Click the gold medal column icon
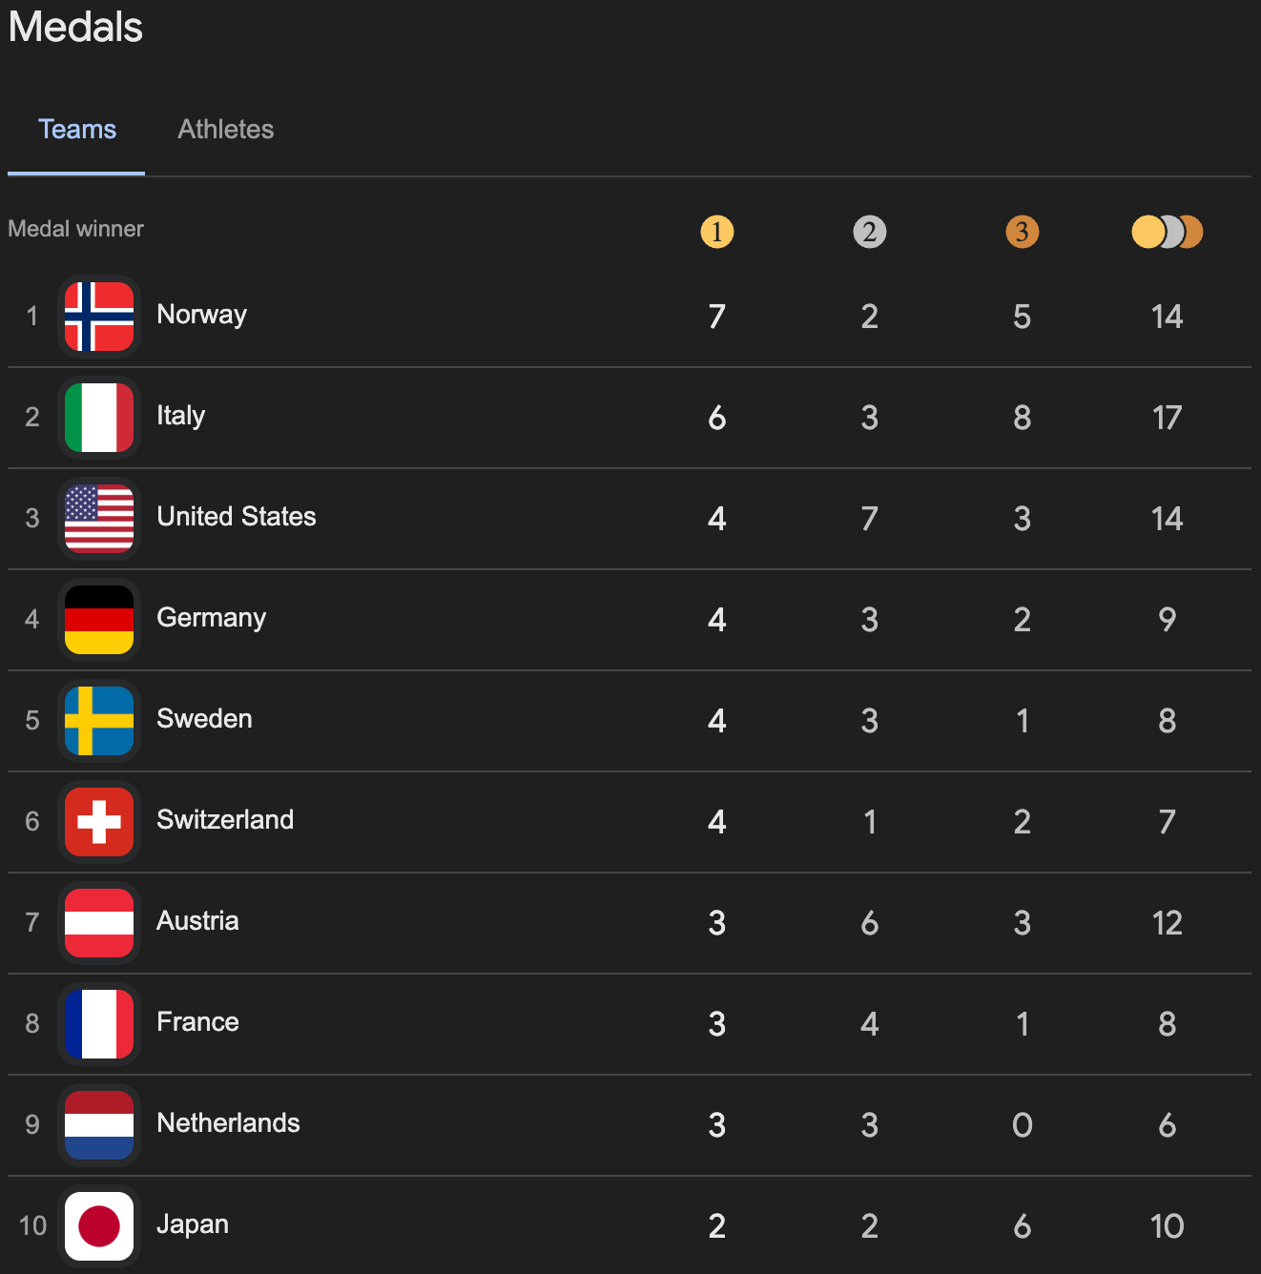Image resolution: width=1261 pixels, height=1274 pixels. [717, 232]
